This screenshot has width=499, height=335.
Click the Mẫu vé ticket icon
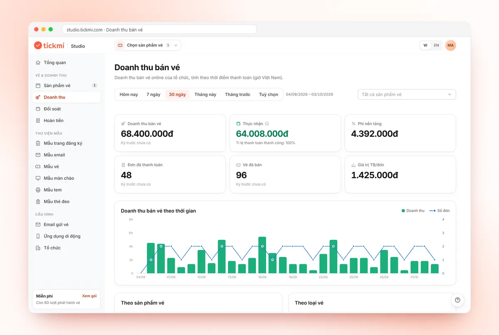(x=38, y=167)
